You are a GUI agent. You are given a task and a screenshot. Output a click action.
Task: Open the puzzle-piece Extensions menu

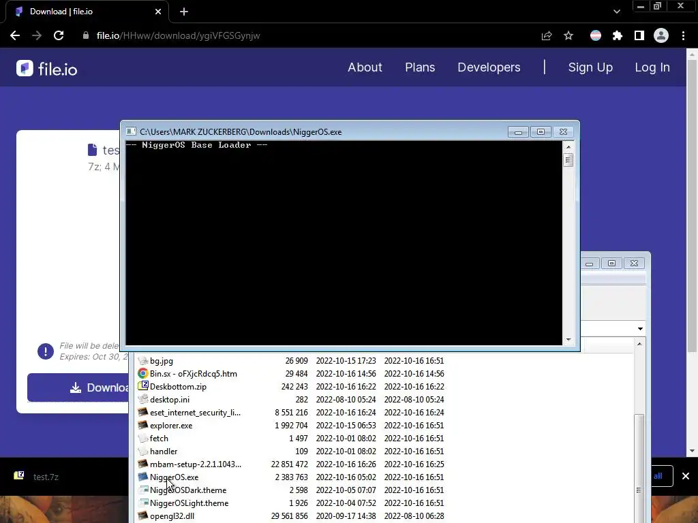pyautogui.click(x=618, y=35)
